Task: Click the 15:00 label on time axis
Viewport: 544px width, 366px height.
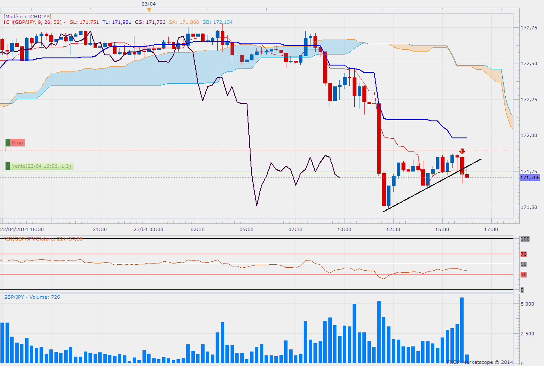Action: tap(442, 229)
